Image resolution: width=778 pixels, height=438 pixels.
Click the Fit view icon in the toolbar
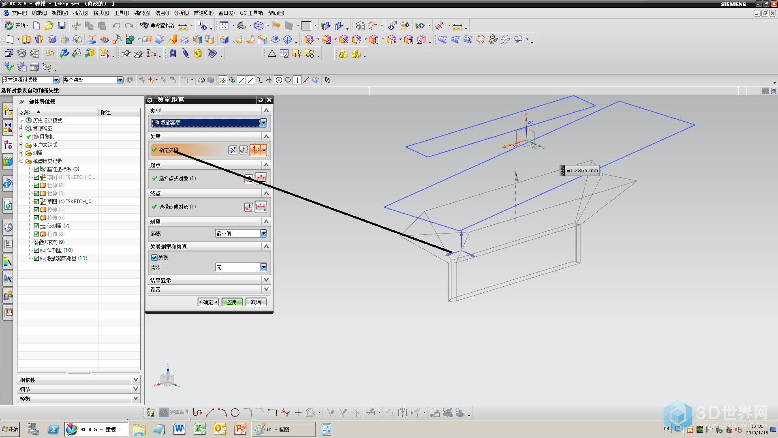224,26
